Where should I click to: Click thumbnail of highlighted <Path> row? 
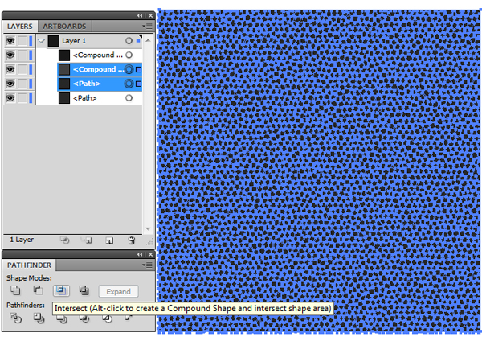pyautogui.click(x=64, y=84)
